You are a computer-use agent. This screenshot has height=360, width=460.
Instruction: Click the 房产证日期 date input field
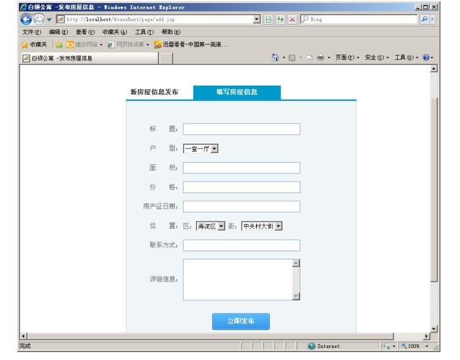tap(242, 207)
